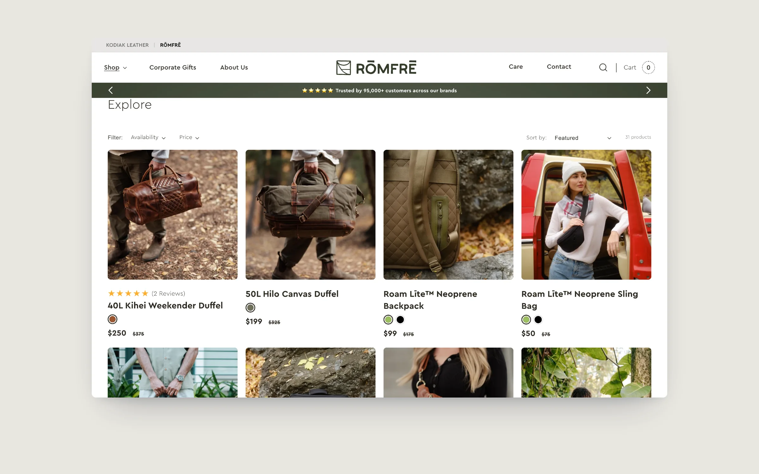Select black swatch for Neoprene Backpack
Image resolution: width=759 pixels, height=474 pixels.
[x=400, y=320]
